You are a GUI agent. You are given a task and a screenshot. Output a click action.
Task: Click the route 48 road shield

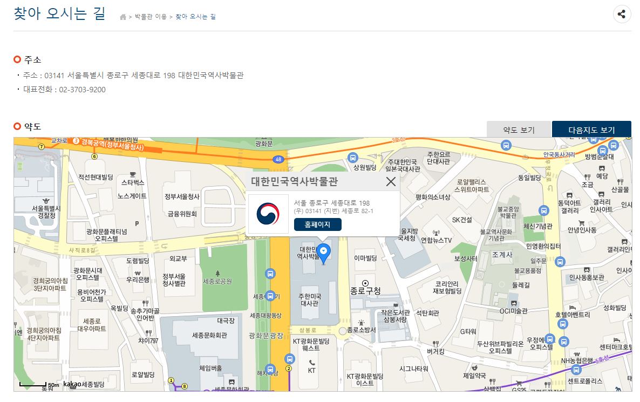278,160
